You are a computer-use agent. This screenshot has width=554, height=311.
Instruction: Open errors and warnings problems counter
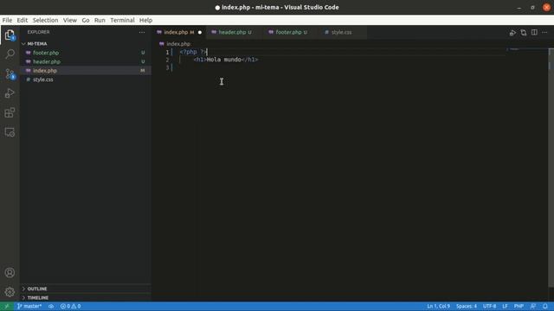point(70,306)
